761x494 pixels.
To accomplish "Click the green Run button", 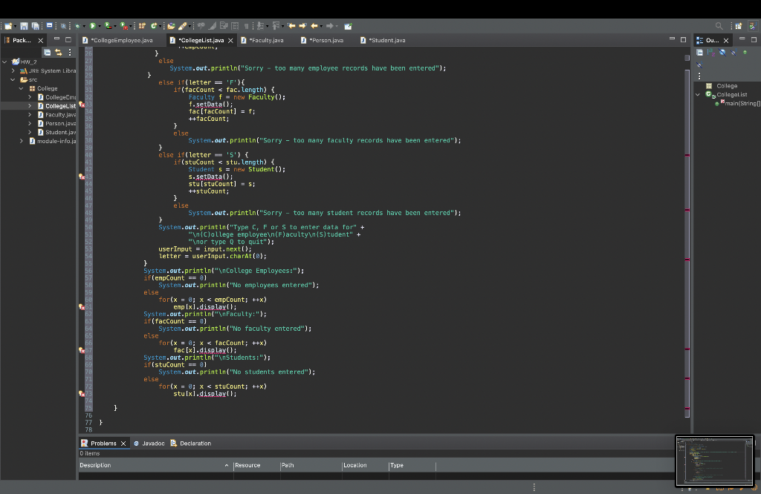I will point(94,26).
